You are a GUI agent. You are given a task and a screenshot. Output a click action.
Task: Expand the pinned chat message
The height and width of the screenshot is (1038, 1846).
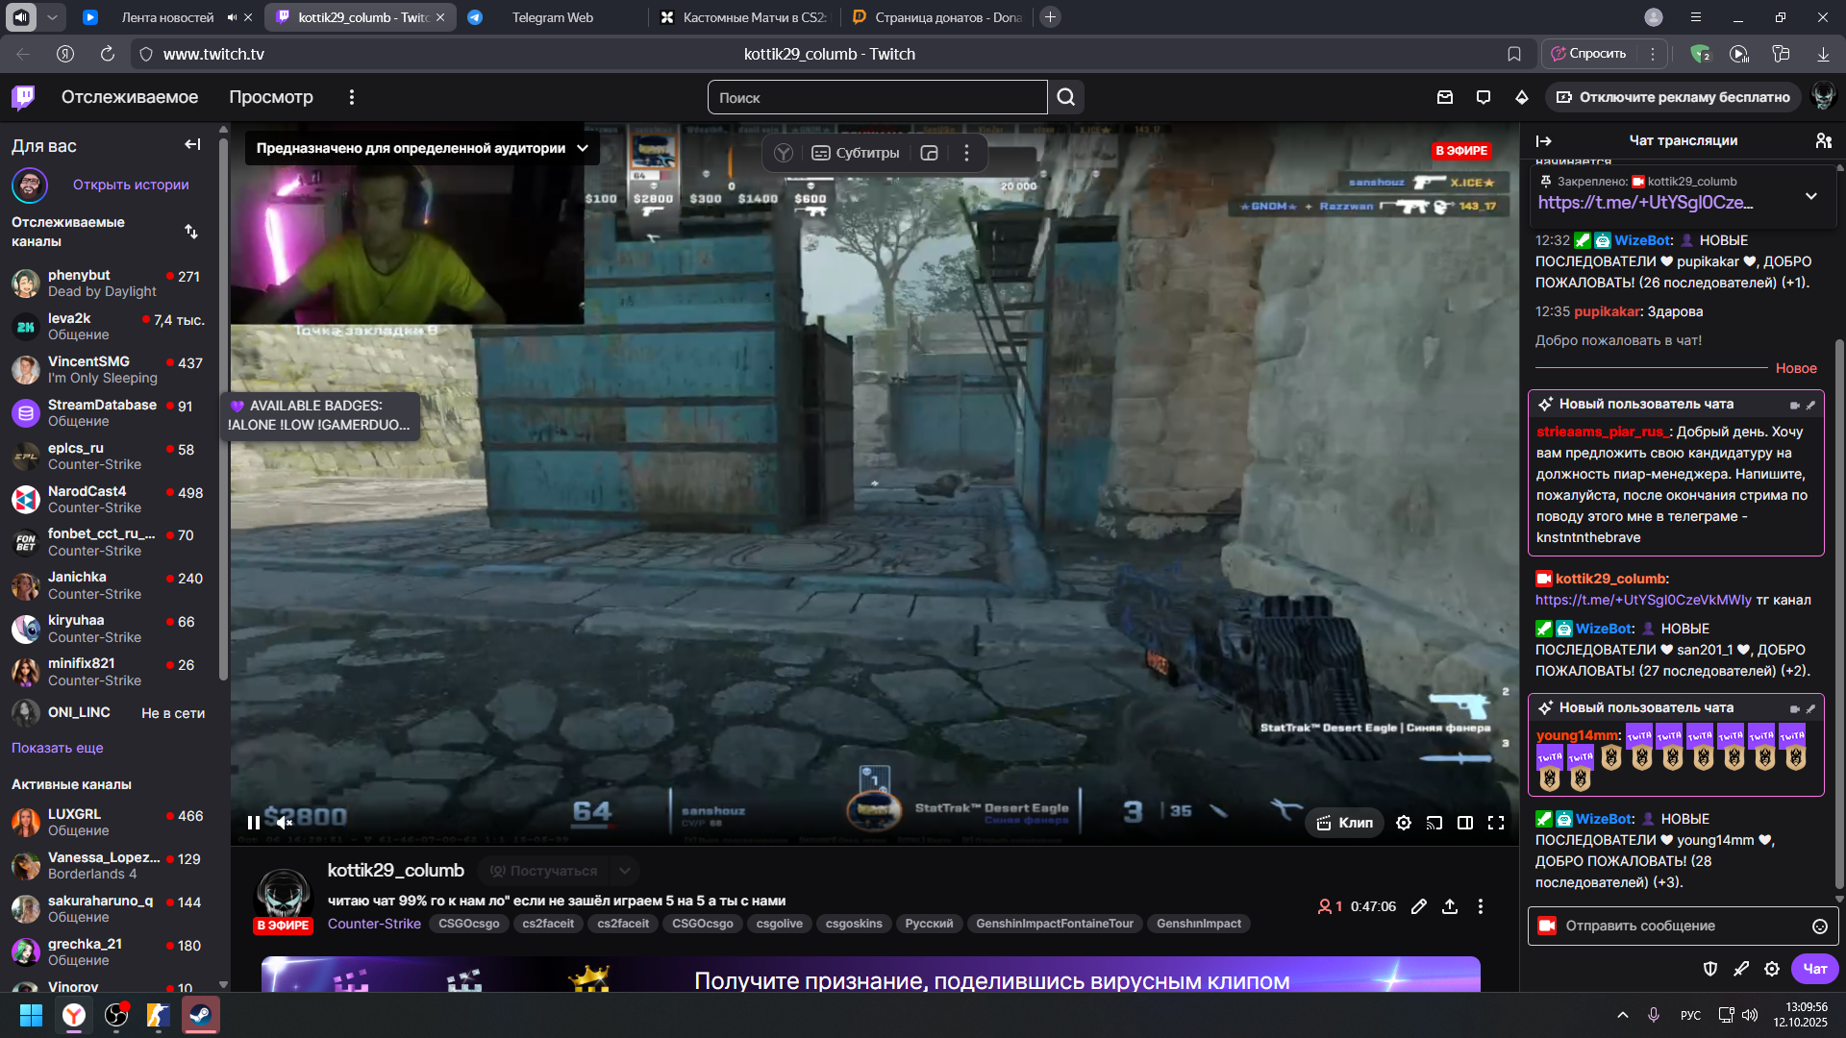[x=1811, y=196]
